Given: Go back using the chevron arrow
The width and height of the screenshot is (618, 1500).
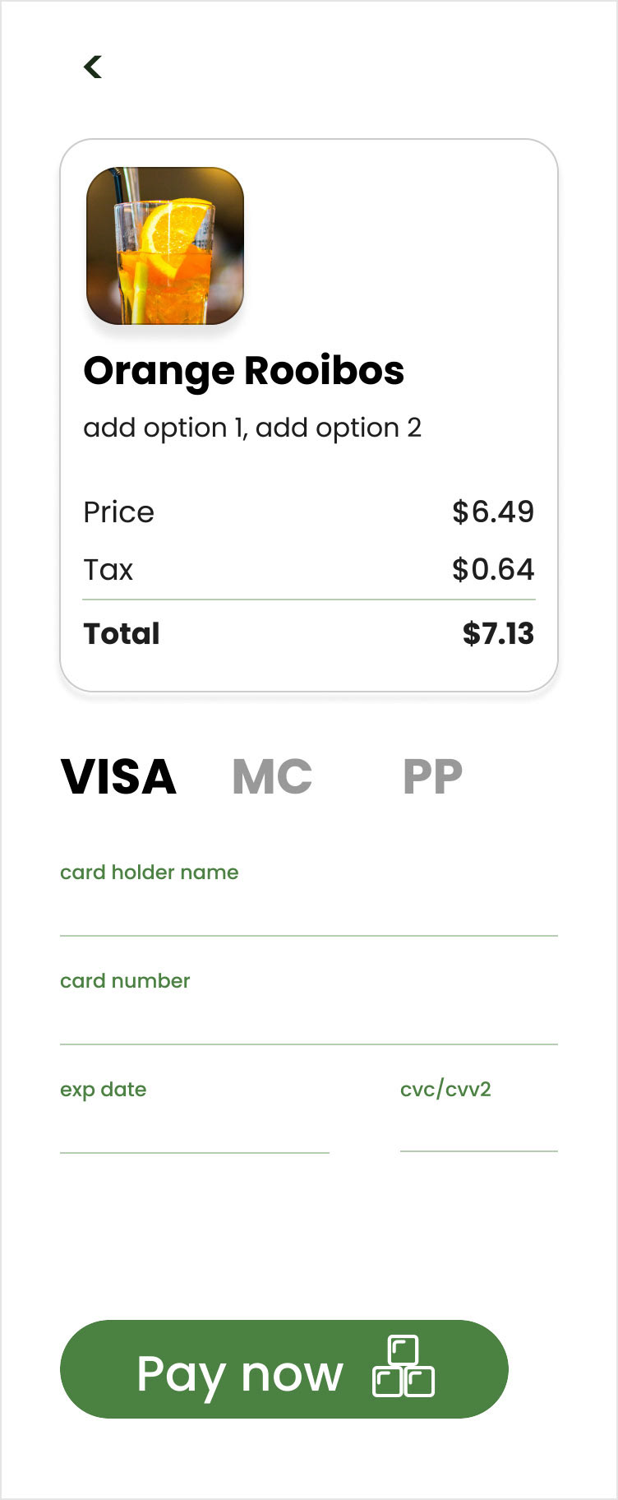Looking at the screenshot, I should click(x=93, y=67).
